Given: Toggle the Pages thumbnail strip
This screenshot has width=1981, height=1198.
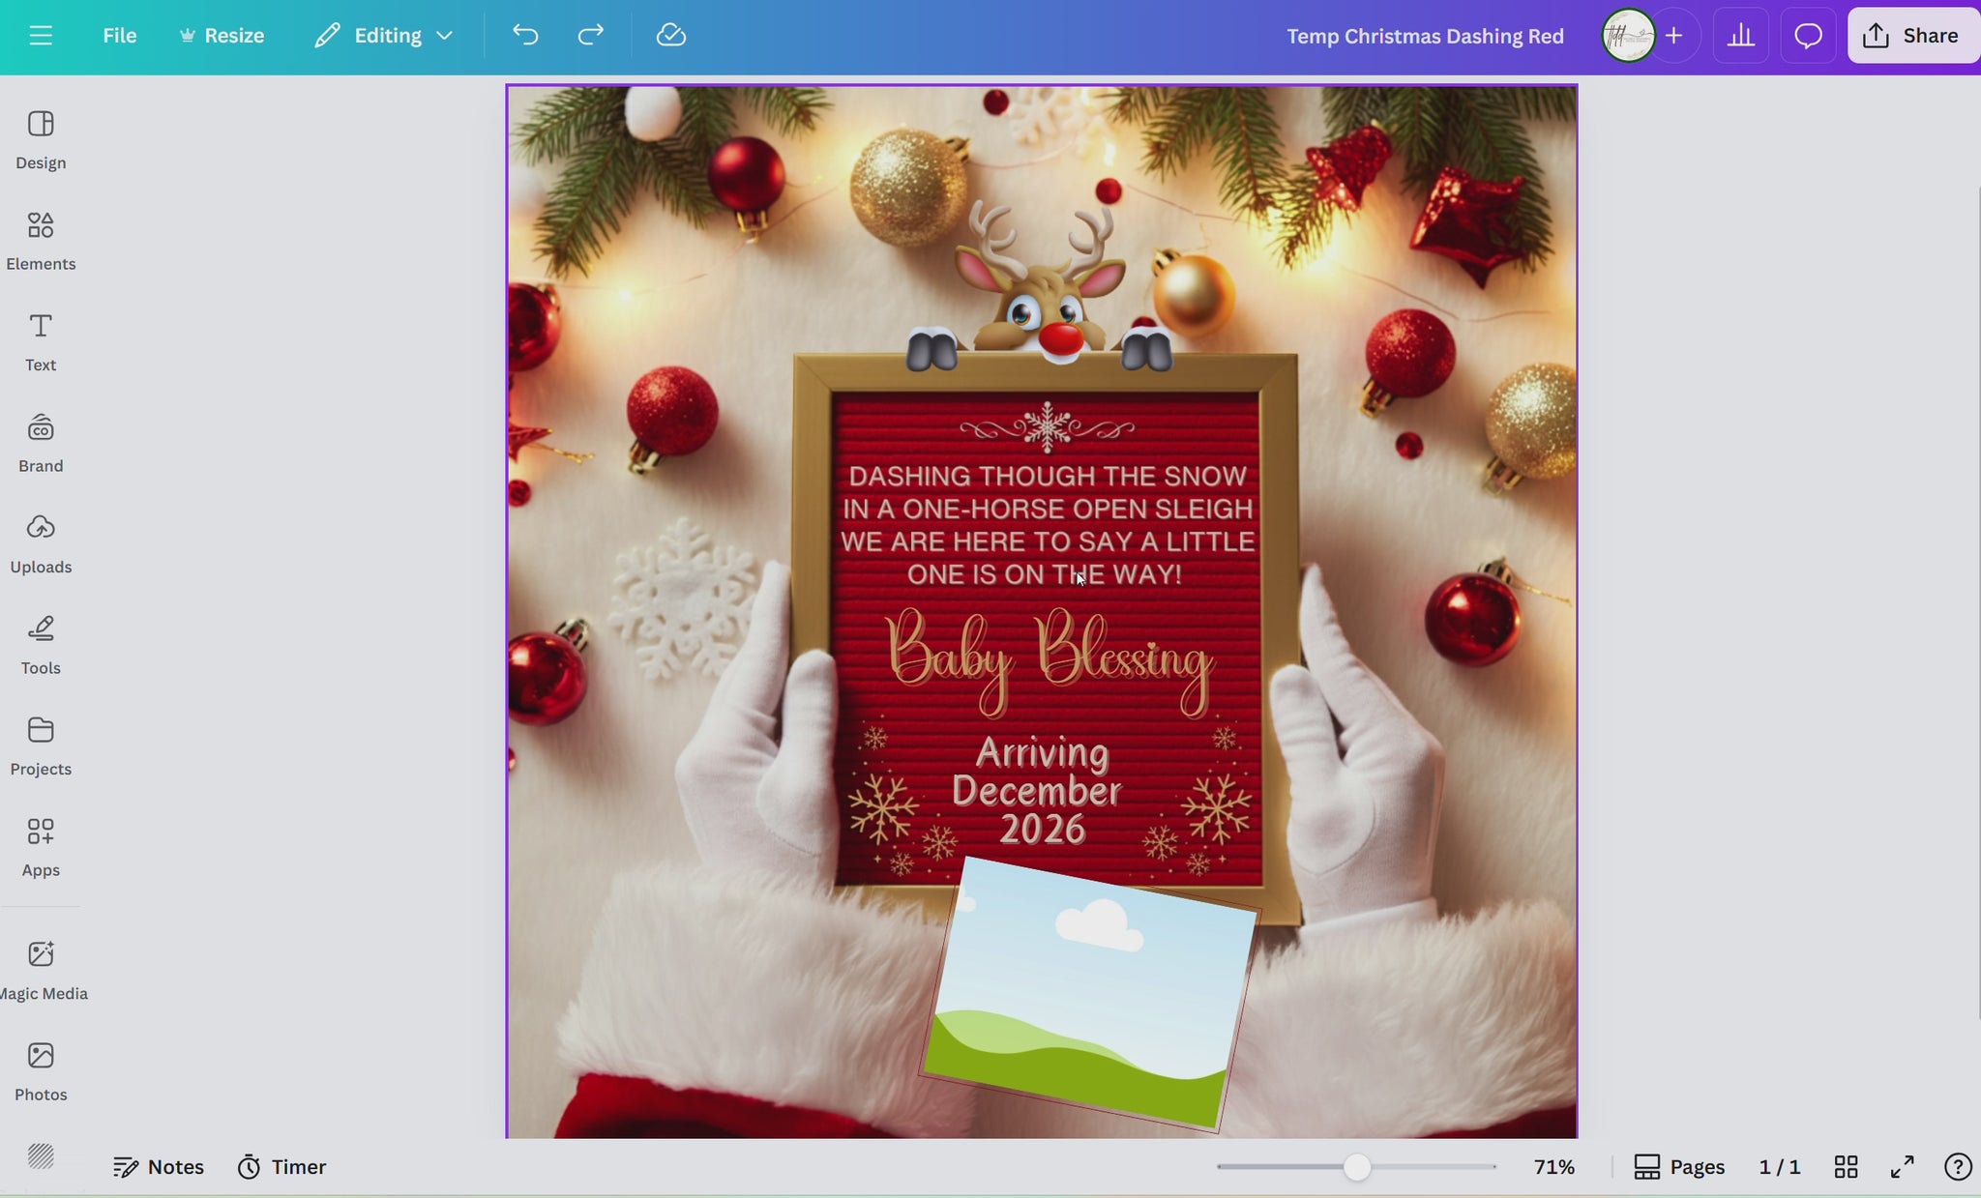Looking at the screenshot, I should point(1679,1167).
